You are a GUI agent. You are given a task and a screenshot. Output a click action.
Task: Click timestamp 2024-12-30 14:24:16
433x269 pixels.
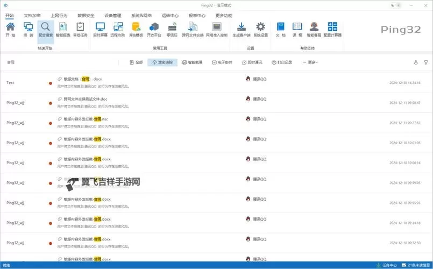coord(405,82)
